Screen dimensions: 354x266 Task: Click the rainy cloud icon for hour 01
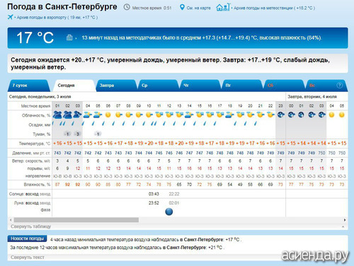57,115
